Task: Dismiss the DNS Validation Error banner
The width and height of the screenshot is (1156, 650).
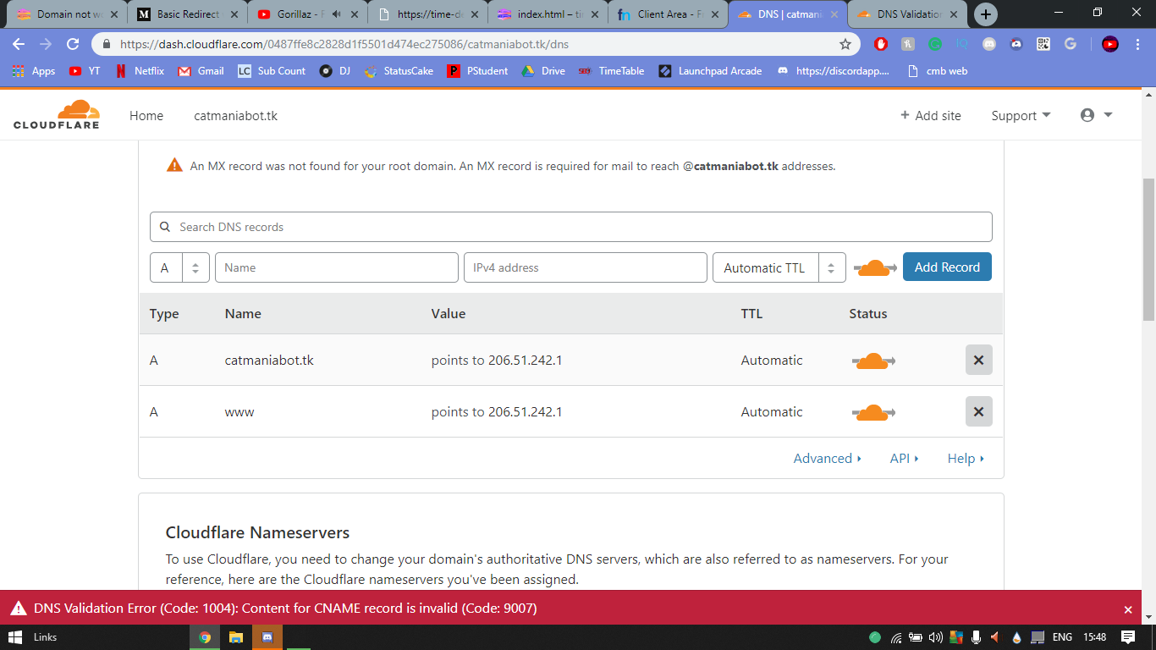Action: point(1127,609)
